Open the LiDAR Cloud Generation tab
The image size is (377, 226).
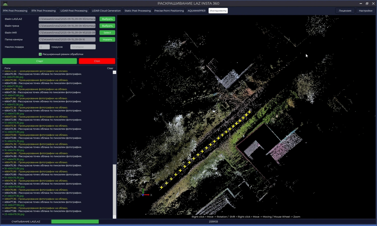[106, 11]
